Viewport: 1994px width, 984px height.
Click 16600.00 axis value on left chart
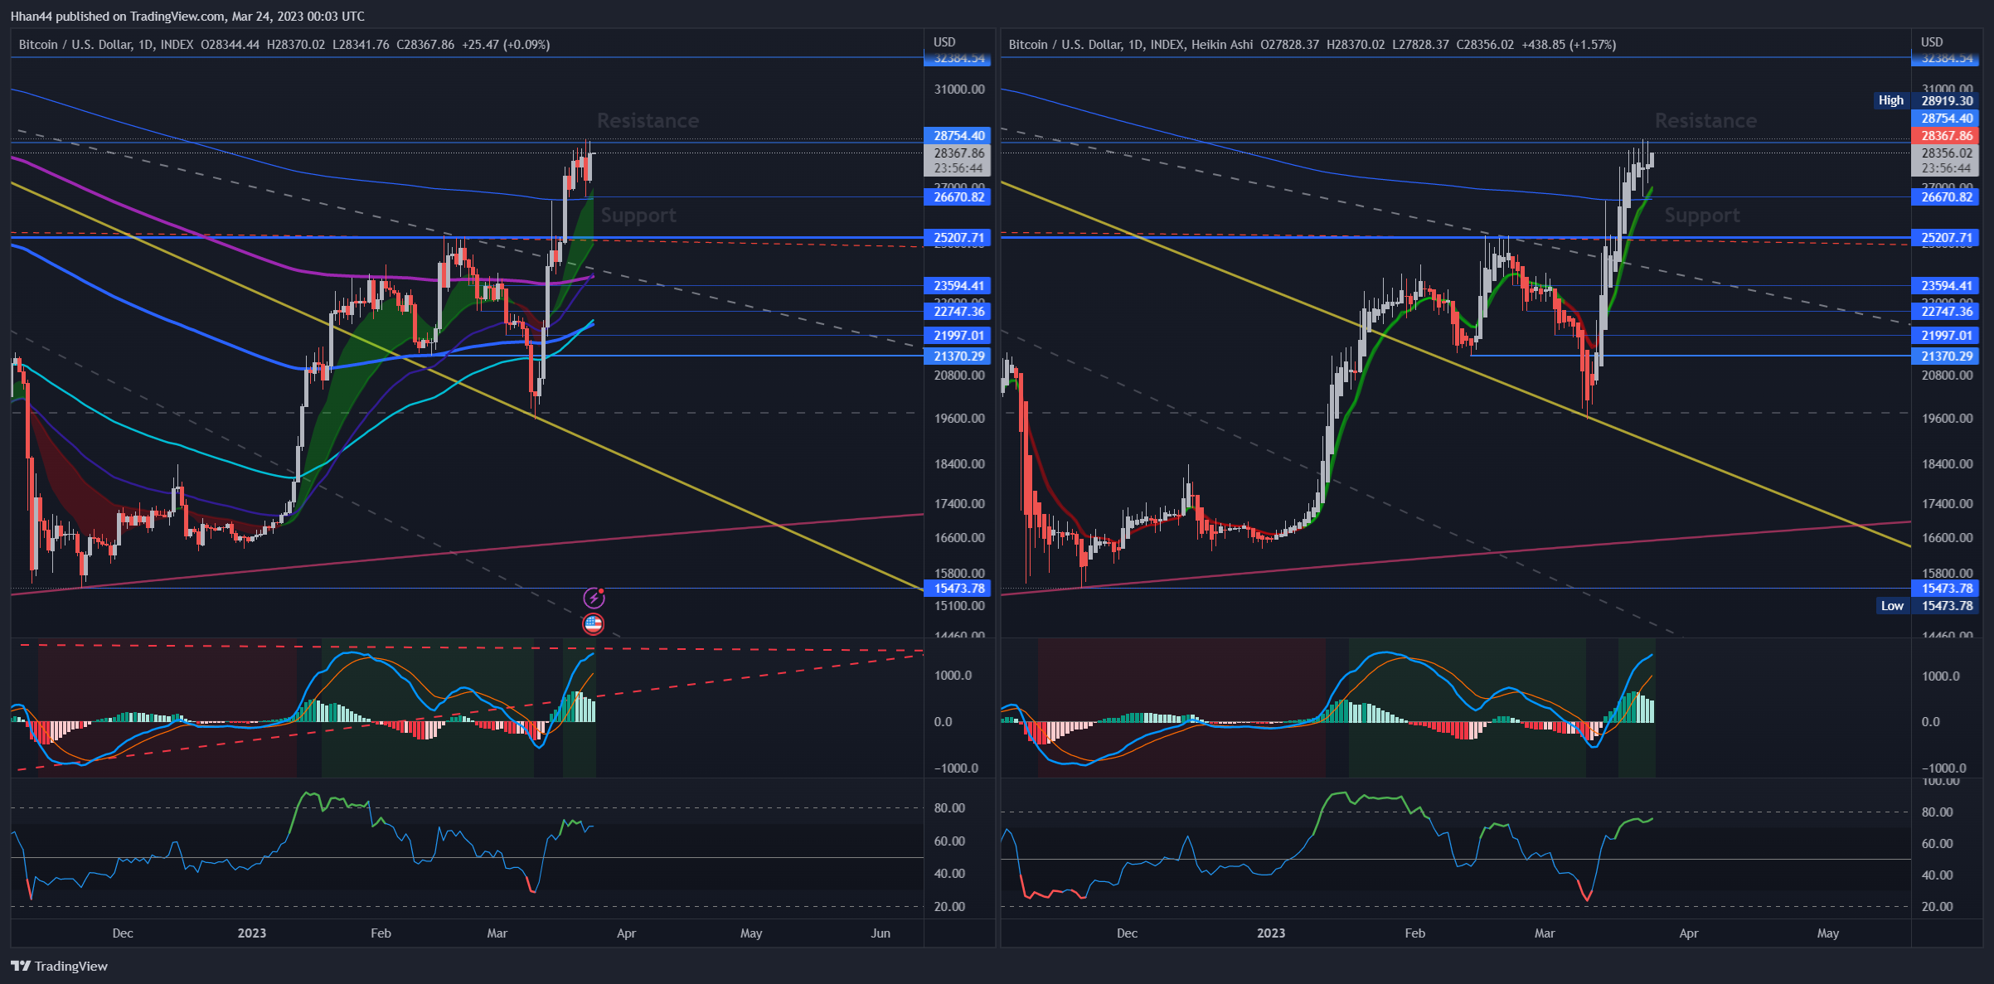[959, 538]
